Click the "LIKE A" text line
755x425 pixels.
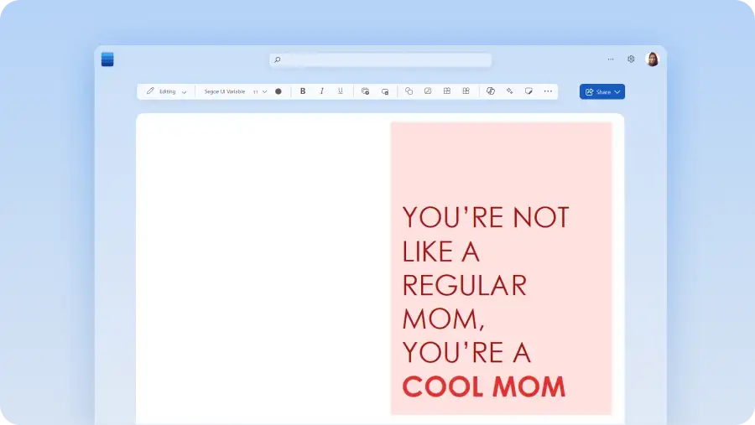click(440, 251)
